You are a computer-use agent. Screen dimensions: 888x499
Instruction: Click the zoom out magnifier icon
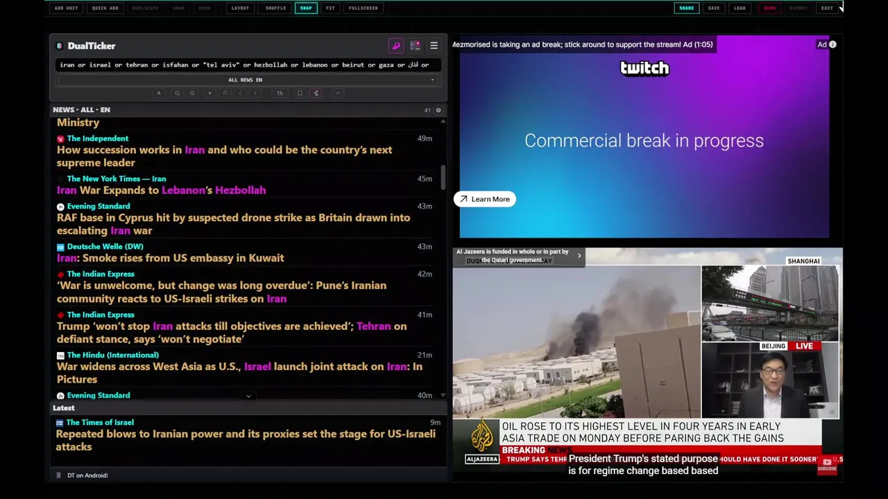(177, 93)
